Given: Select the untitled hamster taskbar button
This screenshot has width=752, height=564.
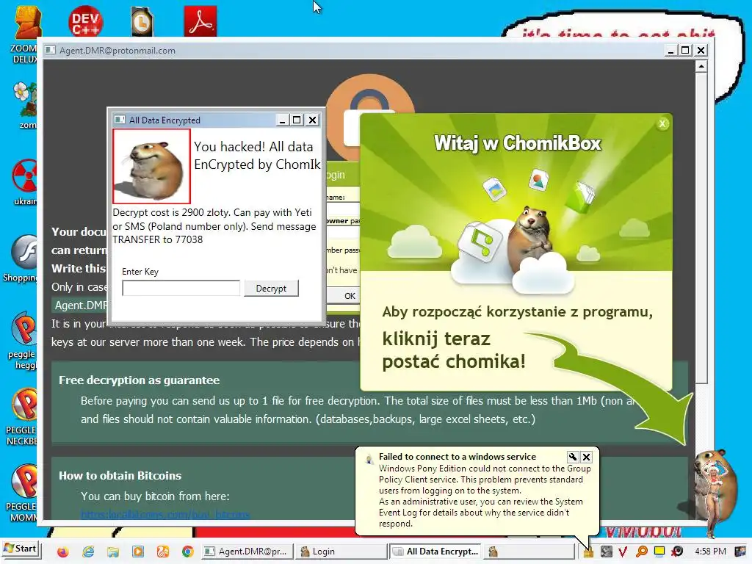Looking at the screenshot, I should pyautogui.click(x=530, y=552).
